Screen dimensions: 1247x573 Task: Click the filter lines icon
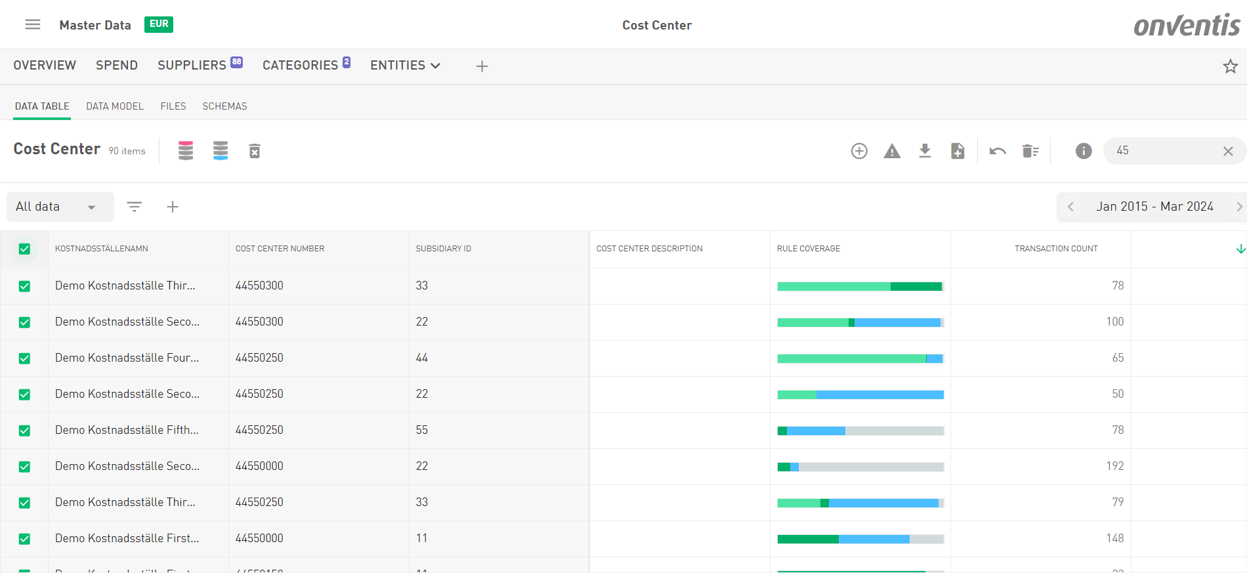(135, 207)
